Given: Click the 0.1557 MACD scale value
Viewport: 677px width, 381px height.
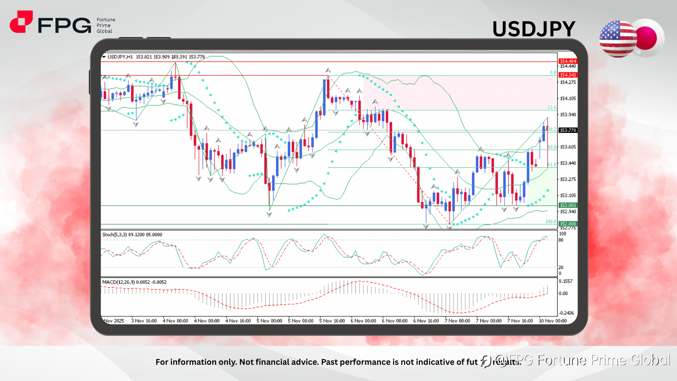Looking at the screenshot, I should pyautogui.click(x=566, y=282).
